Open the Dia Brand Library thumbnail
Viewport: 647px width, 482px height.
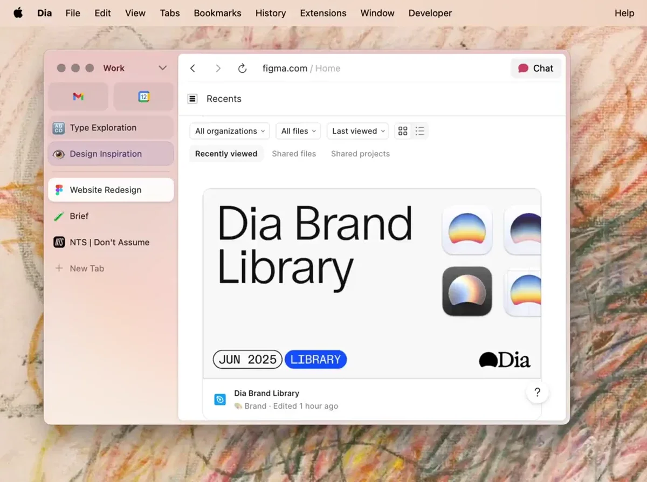tap(372, 284)
